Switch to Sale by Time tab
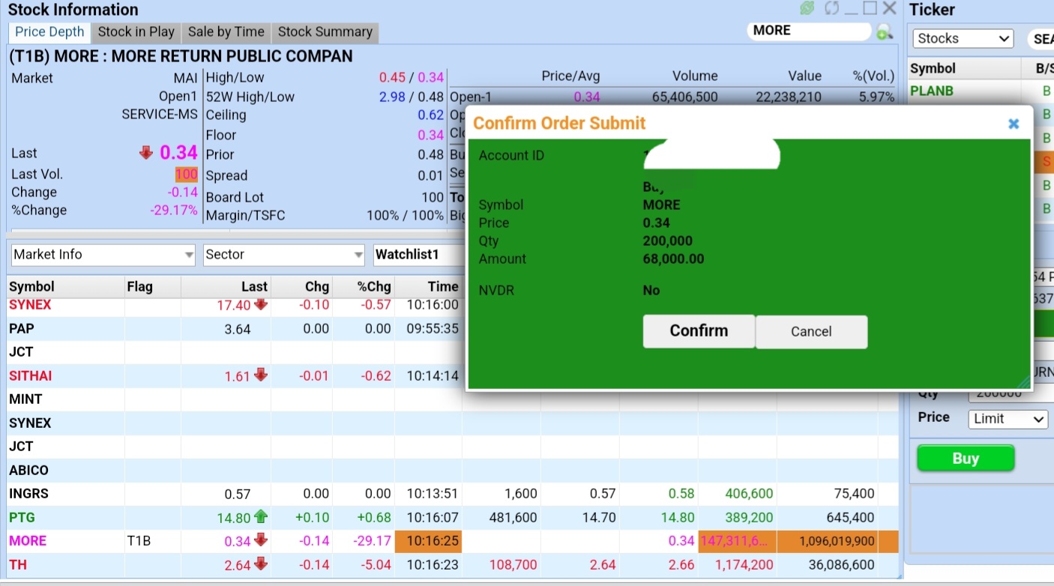The image size is (1054, 586). coord(226,31)
